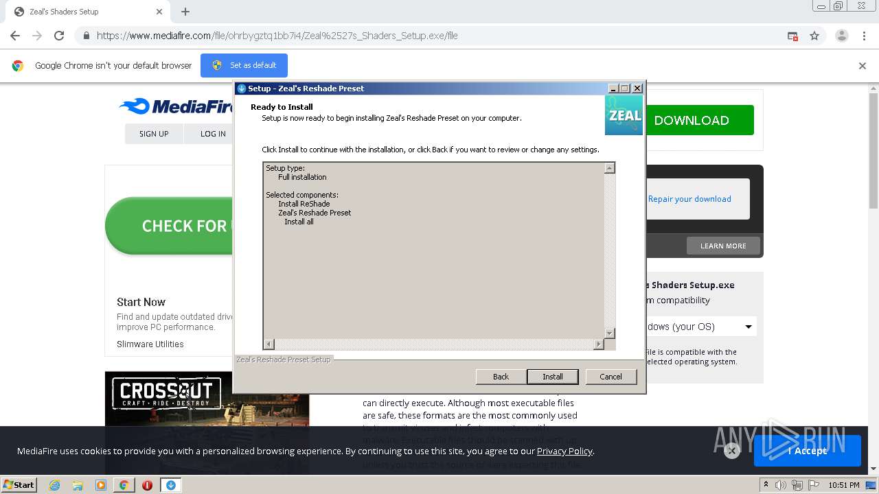The width and height of the screenshot is (879, 494).
Task: Select the 'Install ReShade' summary line
Action: click(304, 204)
